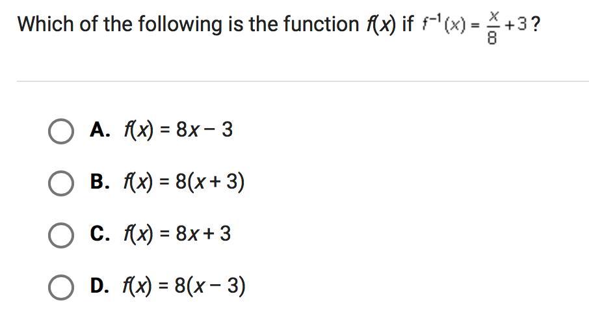Select answer text f(x) = 8x + 3
This screenshot has height=320, width=589.
tap(177, 234)
